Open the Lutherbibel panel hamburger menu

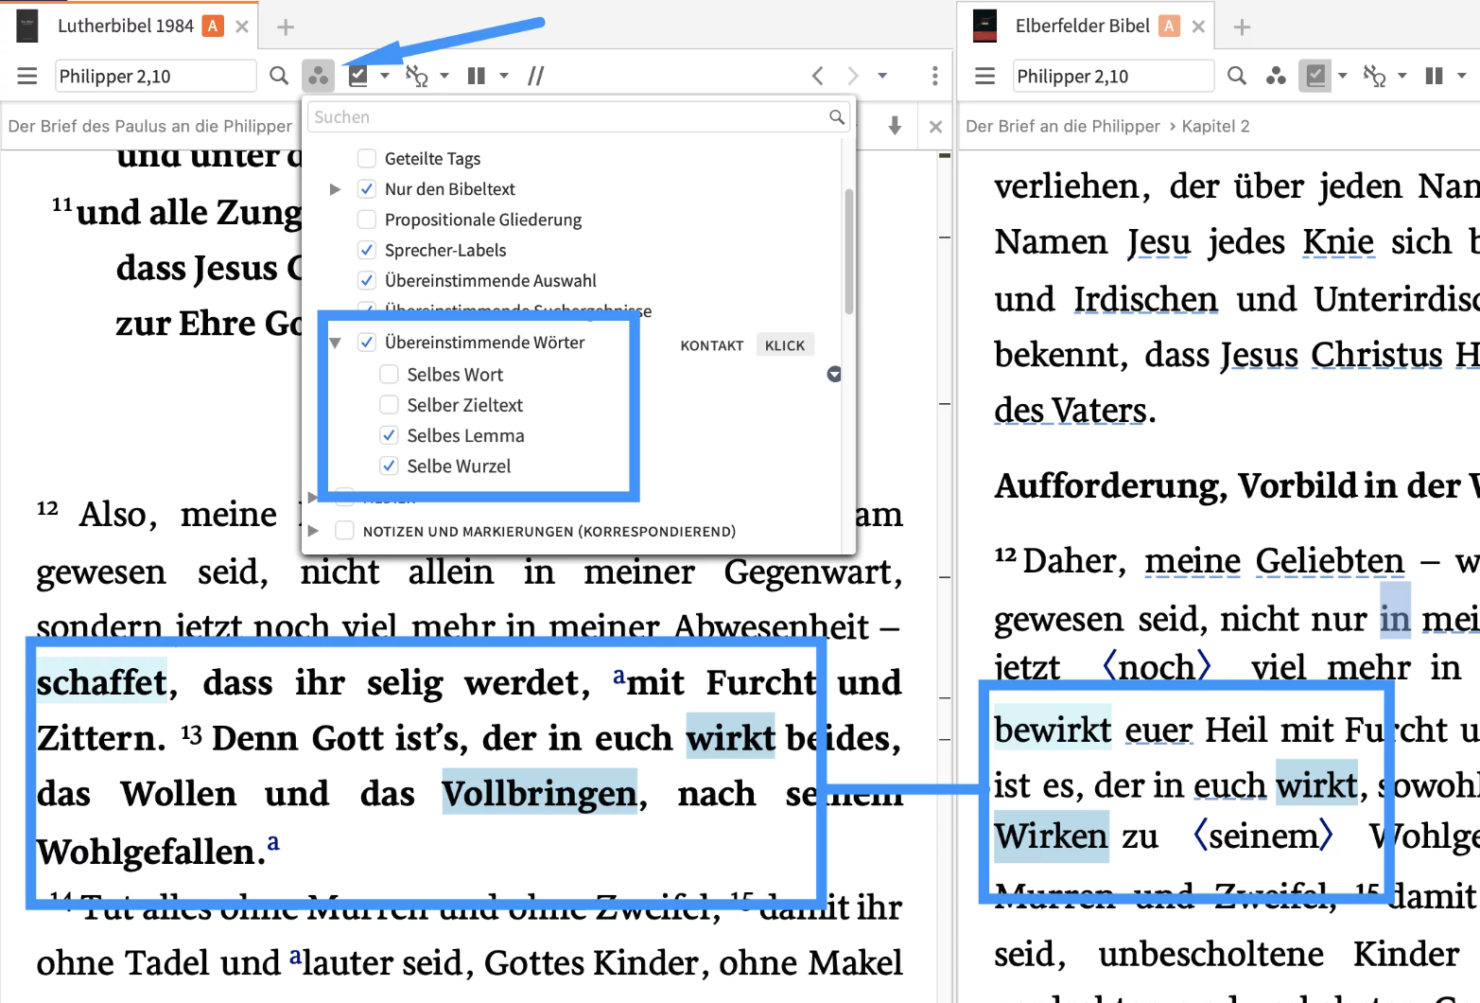27,76
